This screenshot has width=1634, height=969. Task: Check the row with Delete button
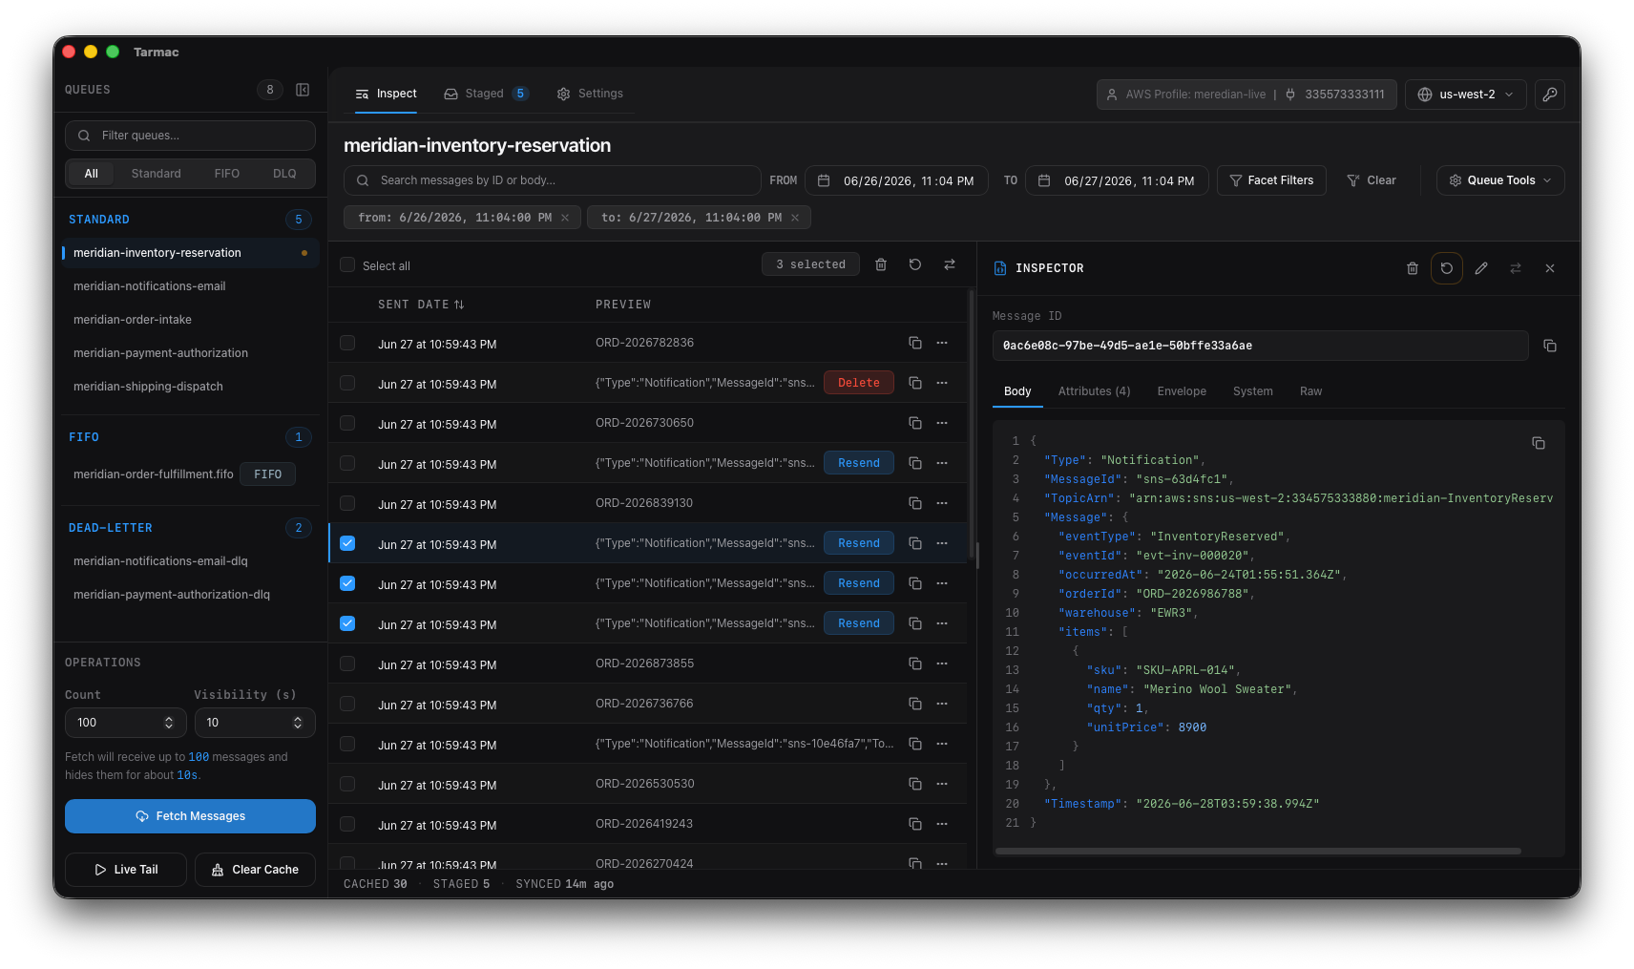[x=347, y=383]
